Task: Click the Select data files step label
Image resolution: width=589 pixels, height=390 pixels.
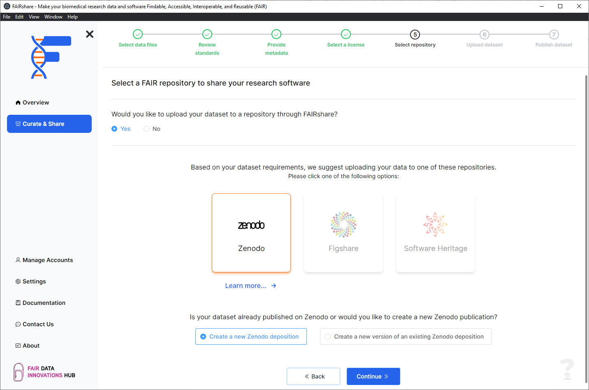Action: pyautogui.click(x=138, y=45)
